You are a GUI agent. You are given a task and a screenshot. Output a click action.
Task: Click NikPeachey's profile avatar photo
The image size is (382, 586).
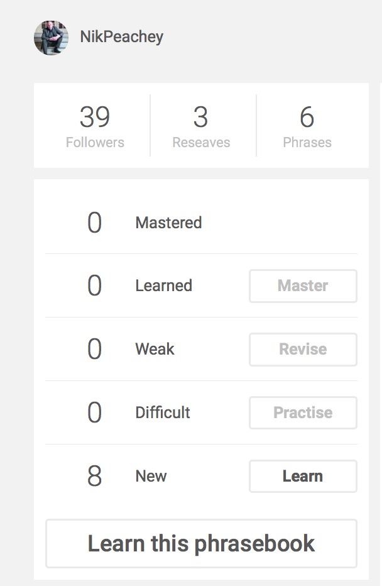(51, 38)
